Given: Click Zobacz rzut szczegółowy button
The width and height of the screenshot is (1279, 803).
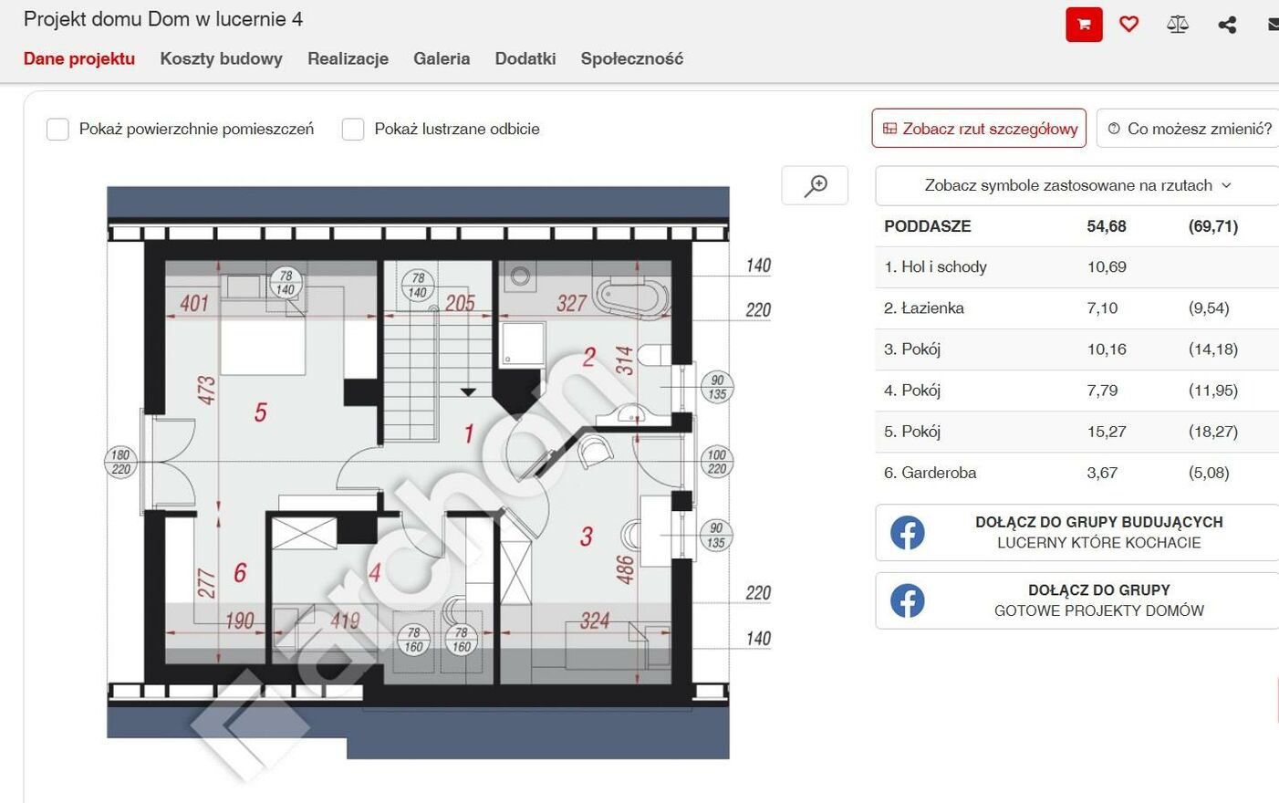Looking at the screenshot, I should point(979,129).
